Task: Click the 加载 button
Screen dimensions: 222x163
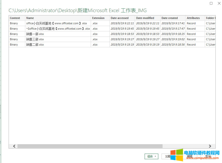Action: coord(167,156)
